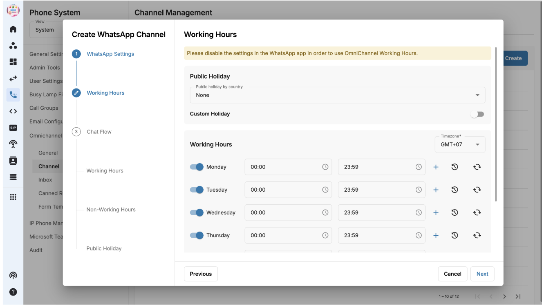Open the contacts book icon in sidebar
The width and height of the screenshot is (542, 305).
(x=13, y=161)
